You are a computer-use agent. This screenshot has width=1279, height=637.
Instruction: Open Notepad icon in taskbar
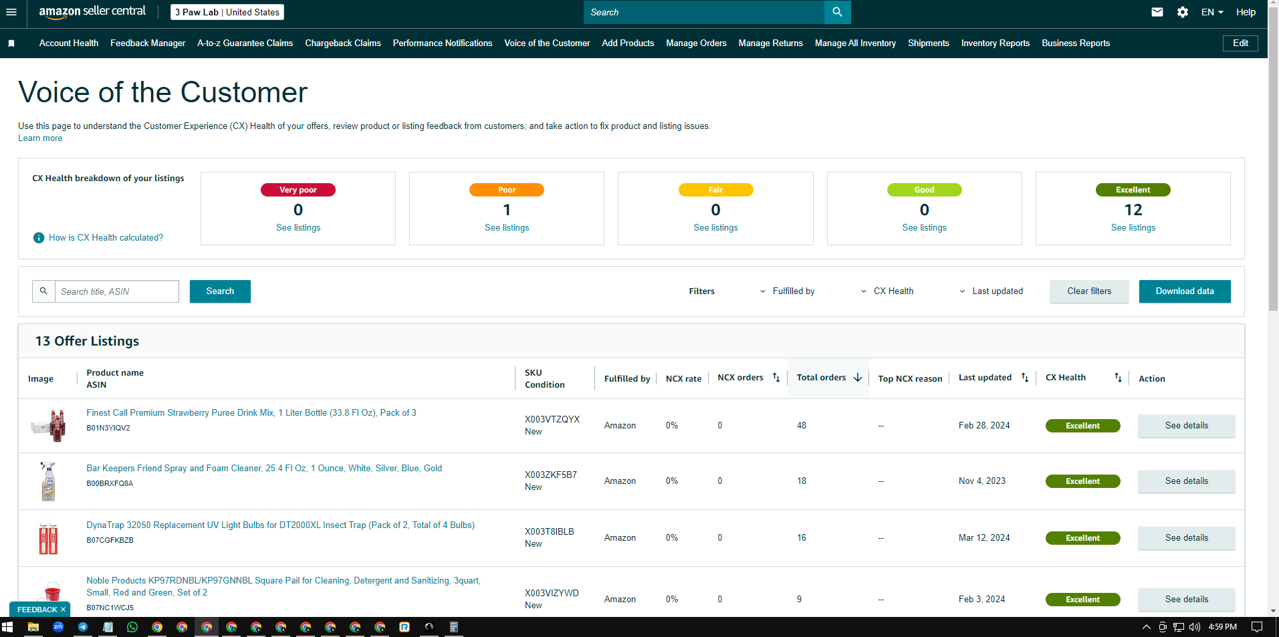tap(108, 627)
